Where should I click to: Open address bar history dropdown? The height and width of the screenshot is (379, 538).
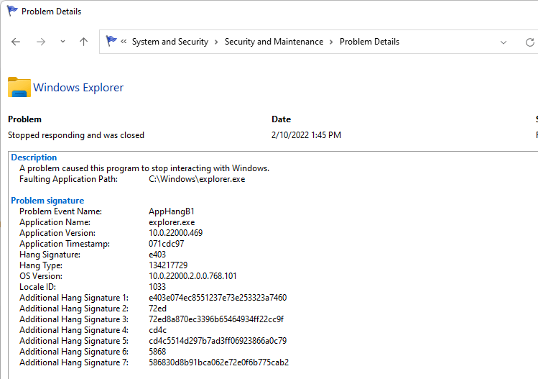pos(503,42)
